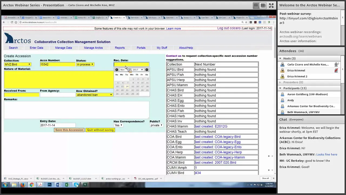The width and height of the screenshot is (346, 195).
Task: Open Skype from the taskbar
Action: coord(76,185)
